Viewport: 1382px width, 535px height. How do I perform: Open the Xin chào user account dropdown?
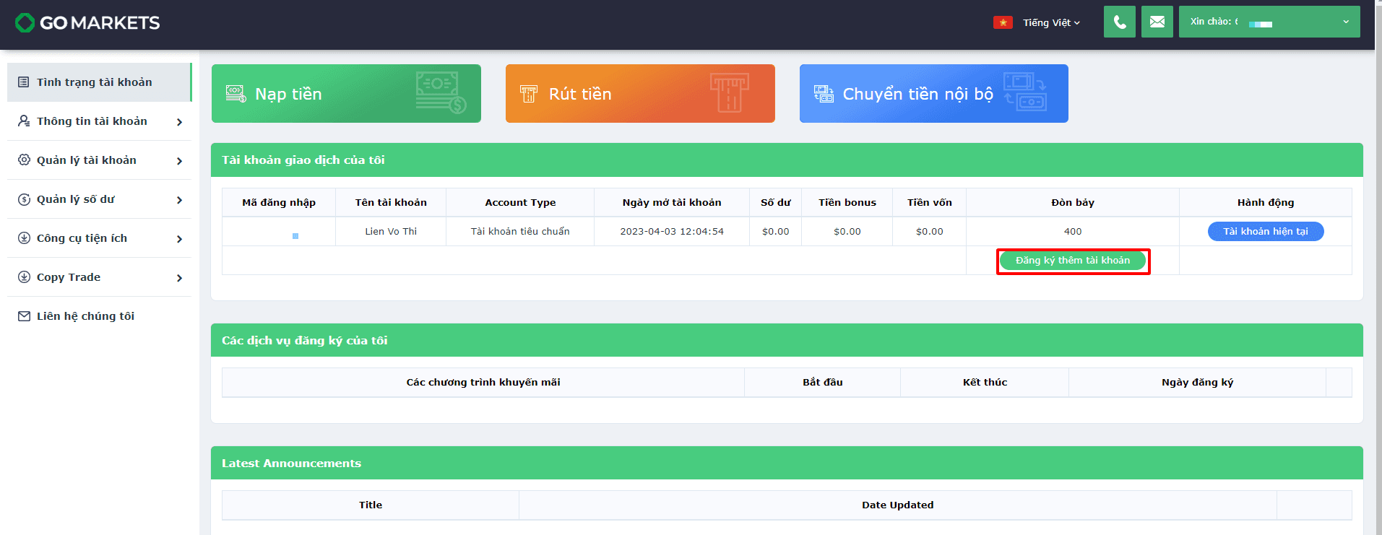tap(1269, 22)
